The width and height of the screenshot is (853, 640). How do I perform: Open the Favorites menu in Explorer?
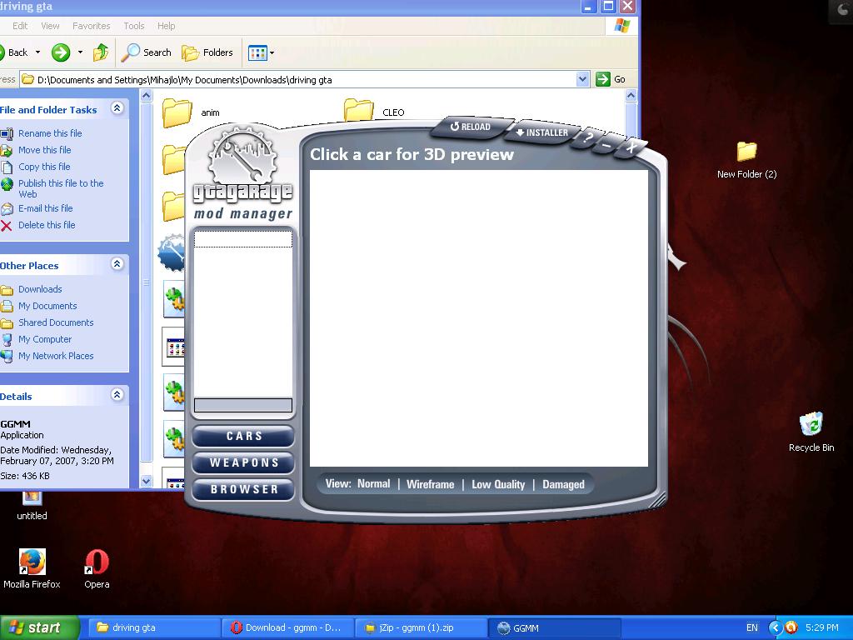click(x=92, y=26)
